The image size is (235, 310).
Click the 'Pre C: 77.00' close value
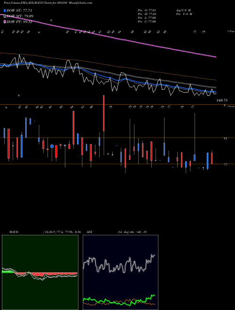coord(147,22)
